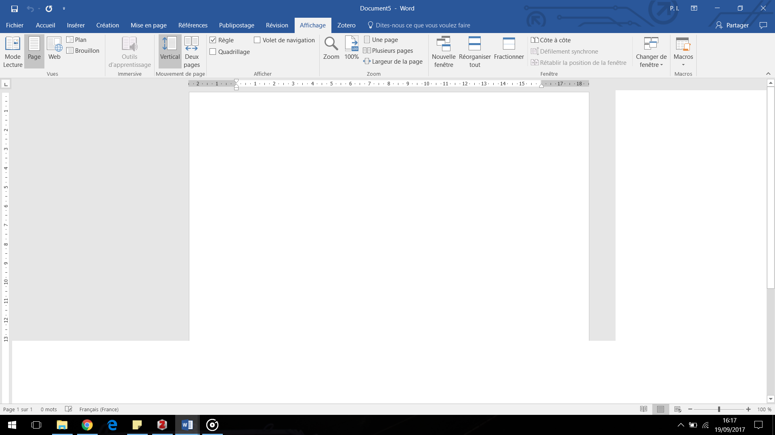
Task: Click the 0 mots word count
Action: click(48, 409)
